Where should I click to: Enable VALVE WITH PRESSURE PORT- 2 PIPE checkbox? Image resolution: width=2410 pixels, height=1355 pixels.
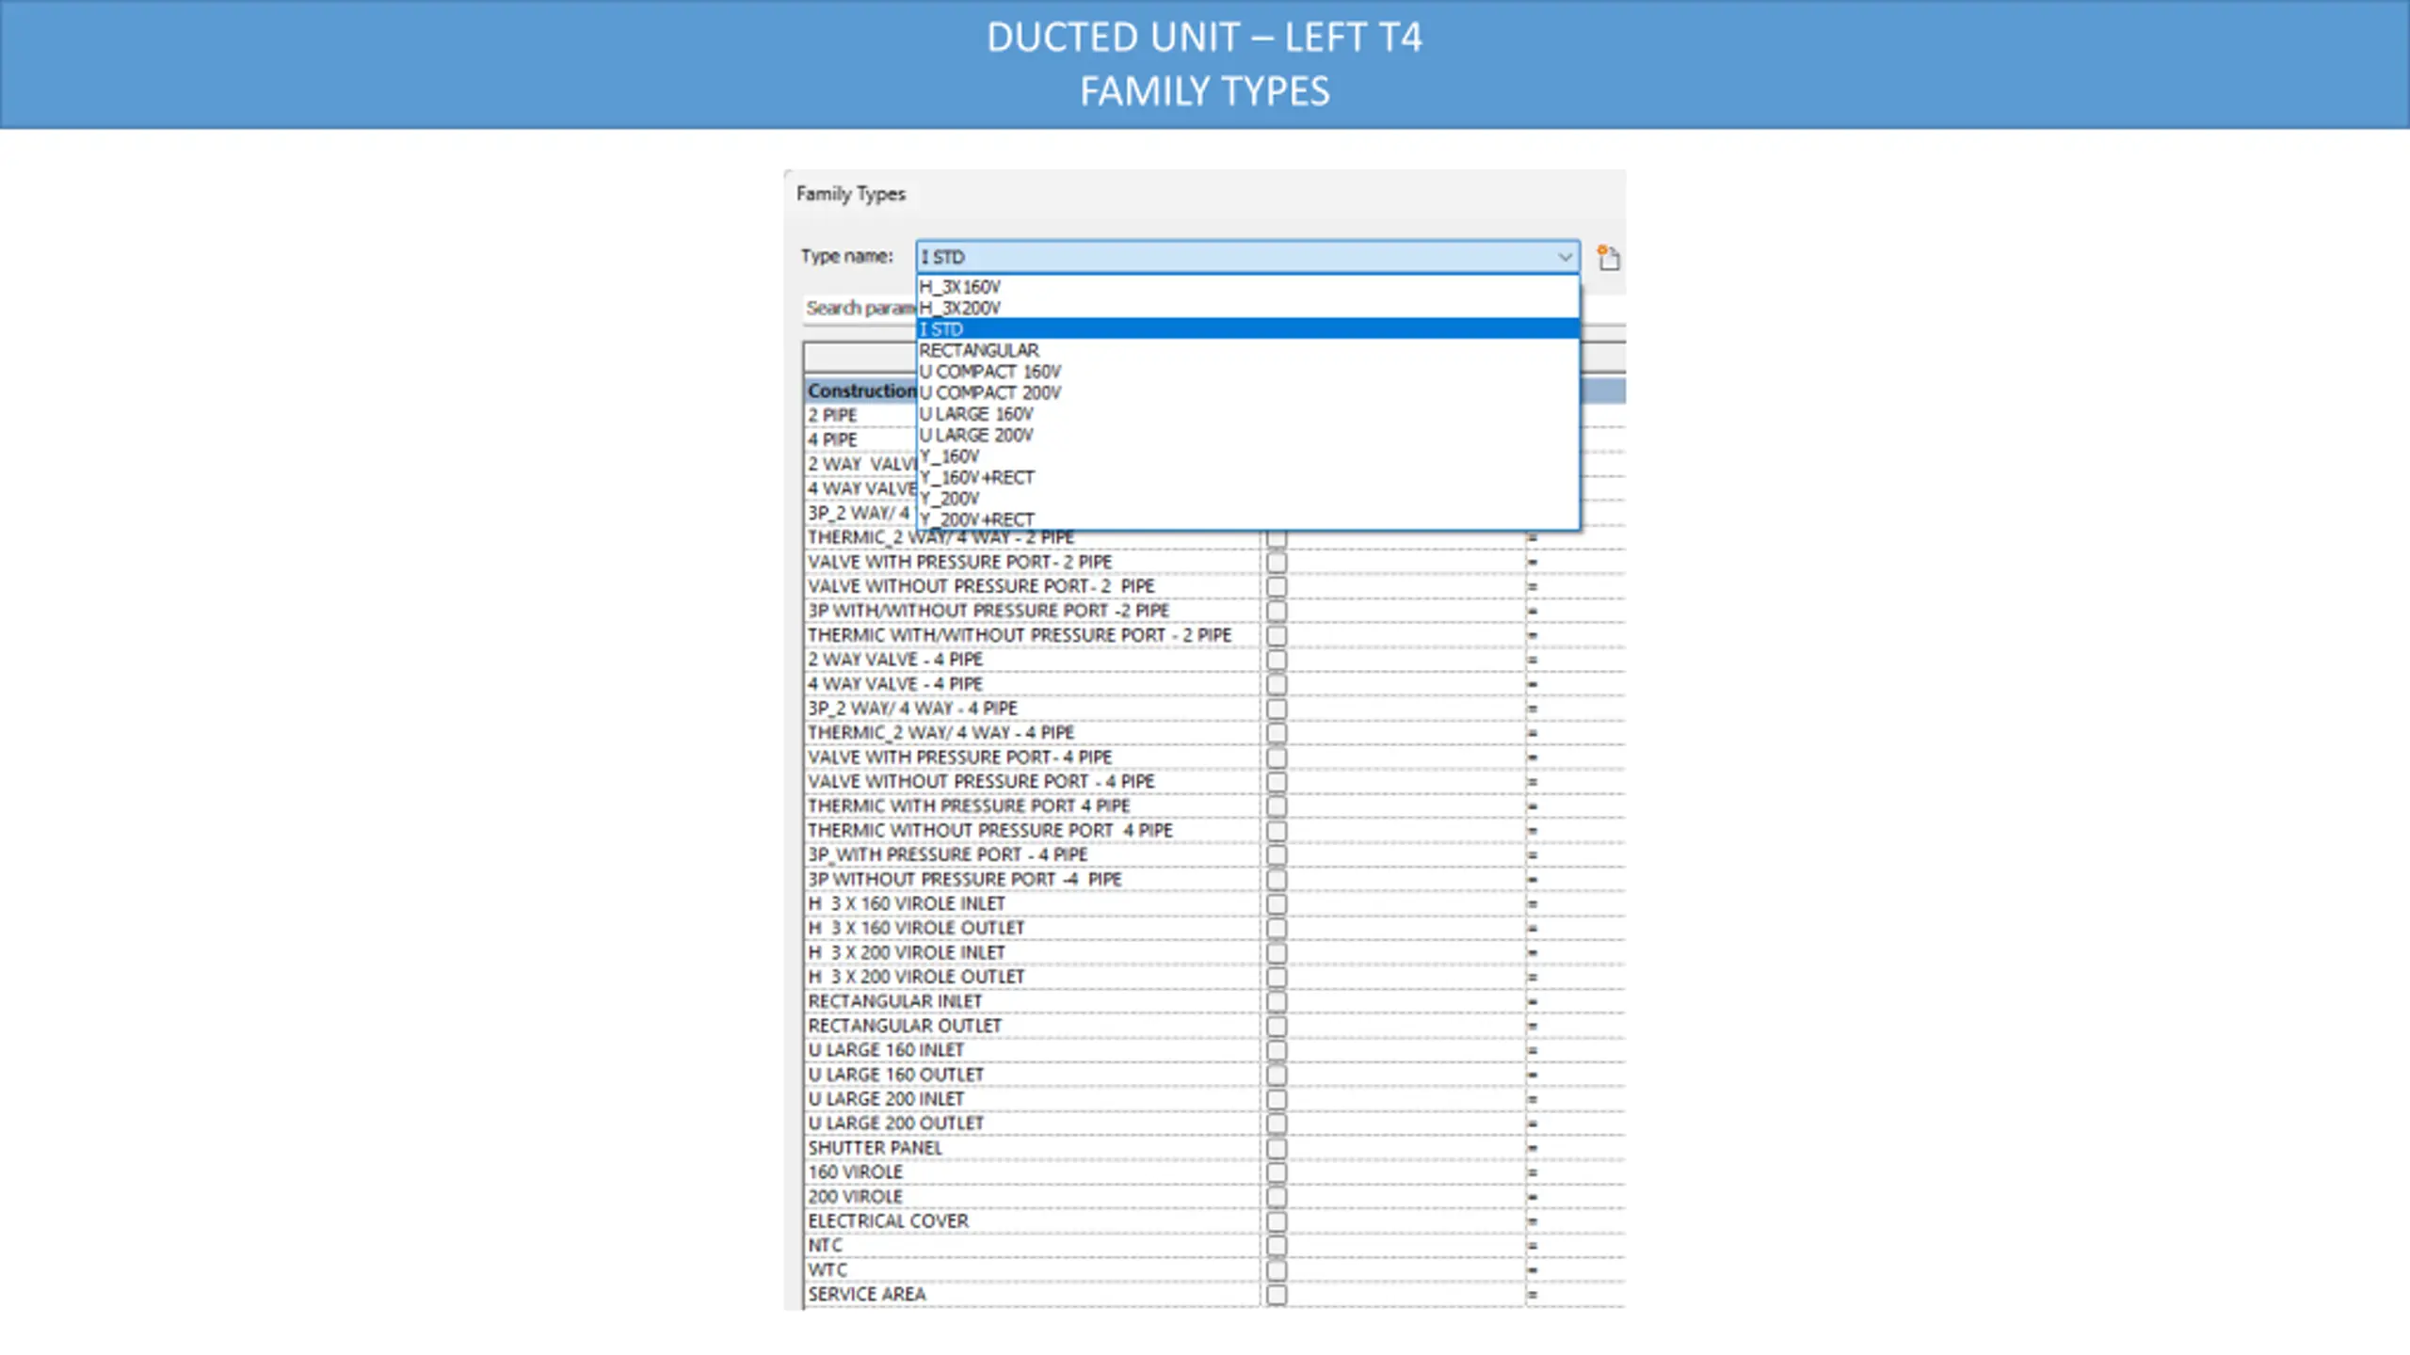[1277, 562]
